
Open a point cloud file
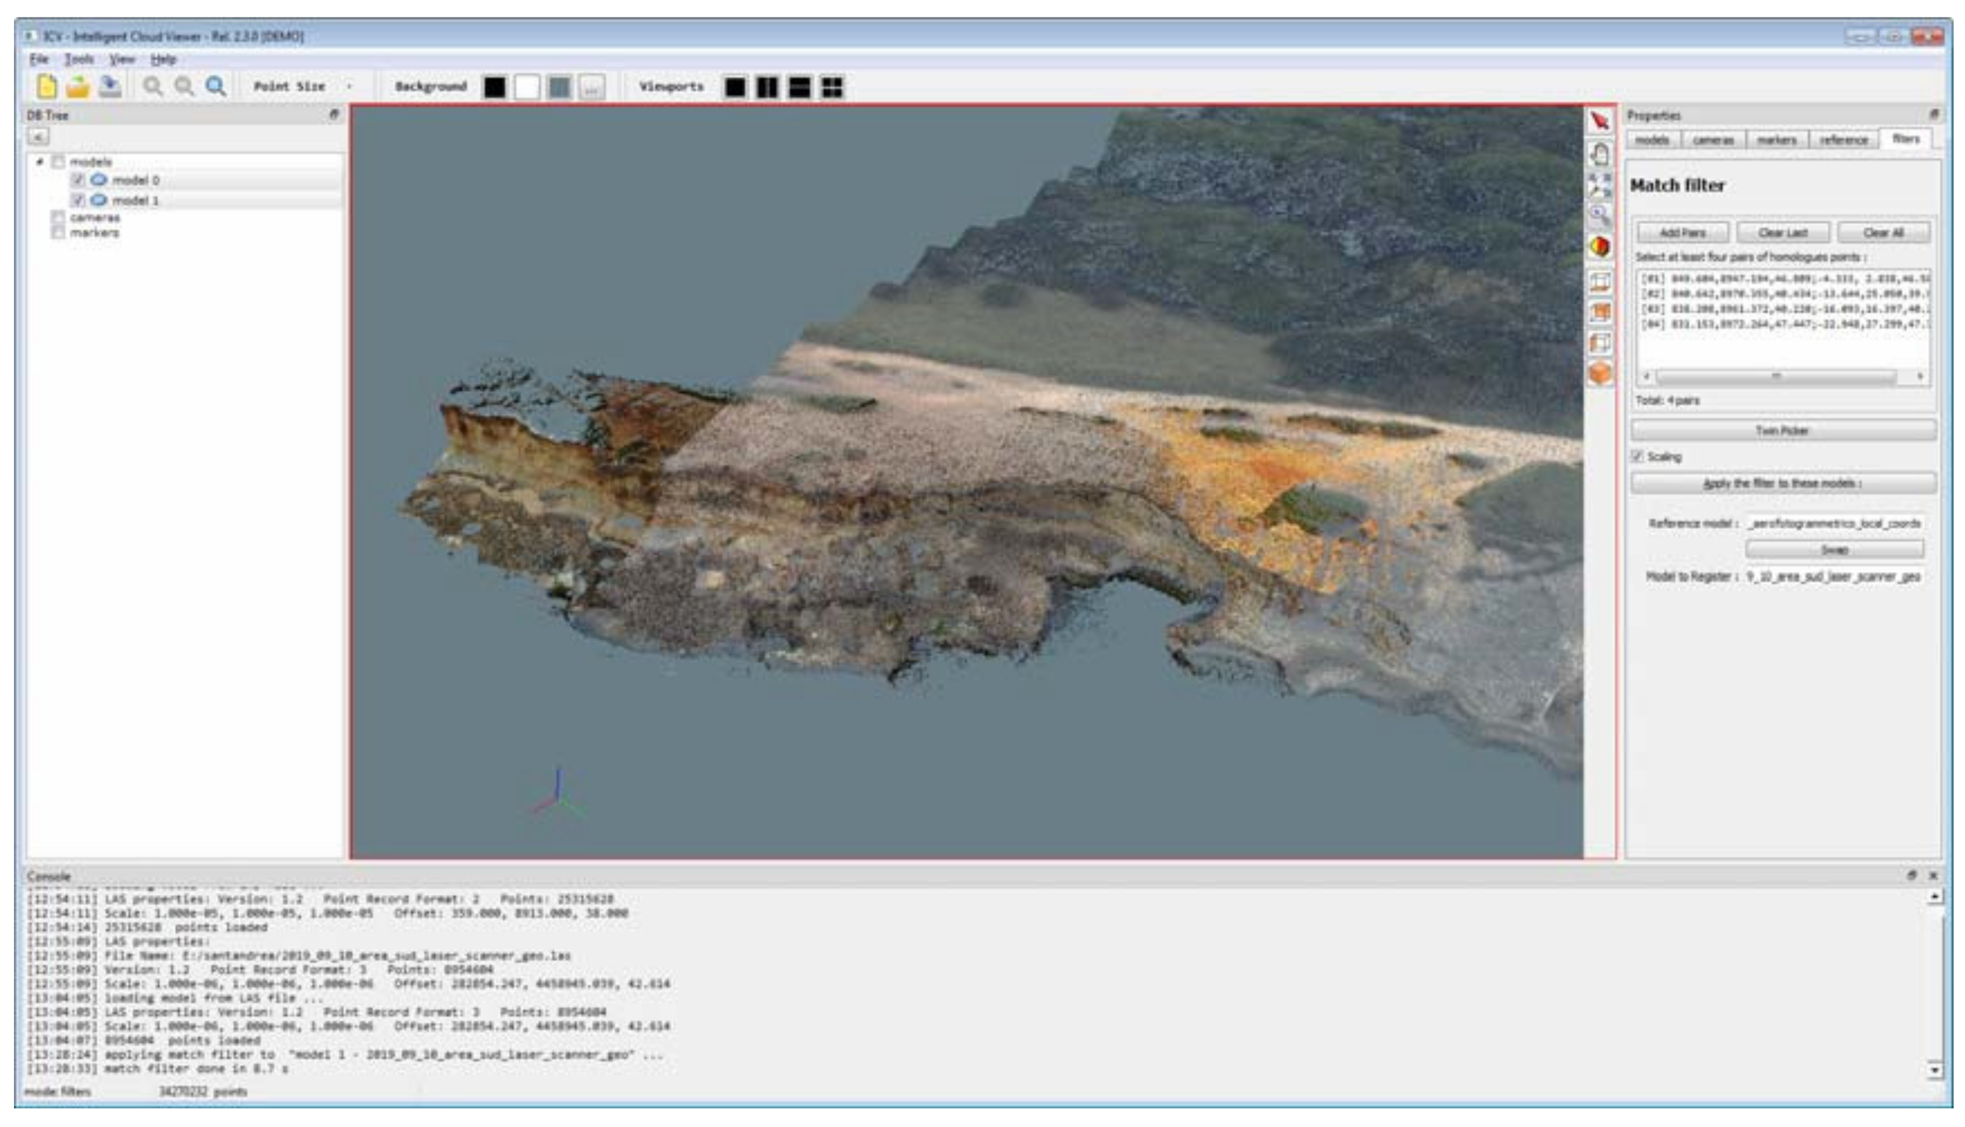click(x=77, y=86)
